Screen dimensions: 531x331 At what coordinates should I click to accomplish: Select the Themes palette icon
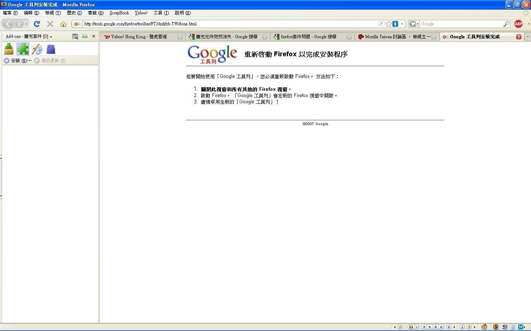pyautogui.click(x=37, y=49)
